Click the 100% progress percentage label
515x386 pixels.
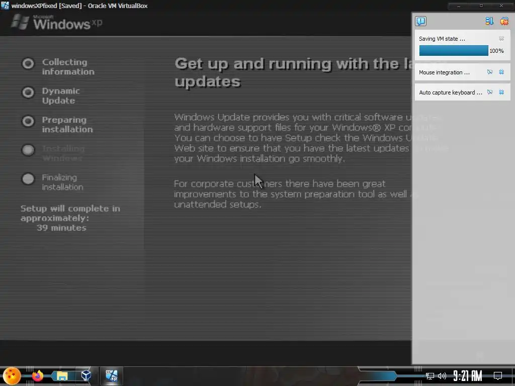[496, 51]
